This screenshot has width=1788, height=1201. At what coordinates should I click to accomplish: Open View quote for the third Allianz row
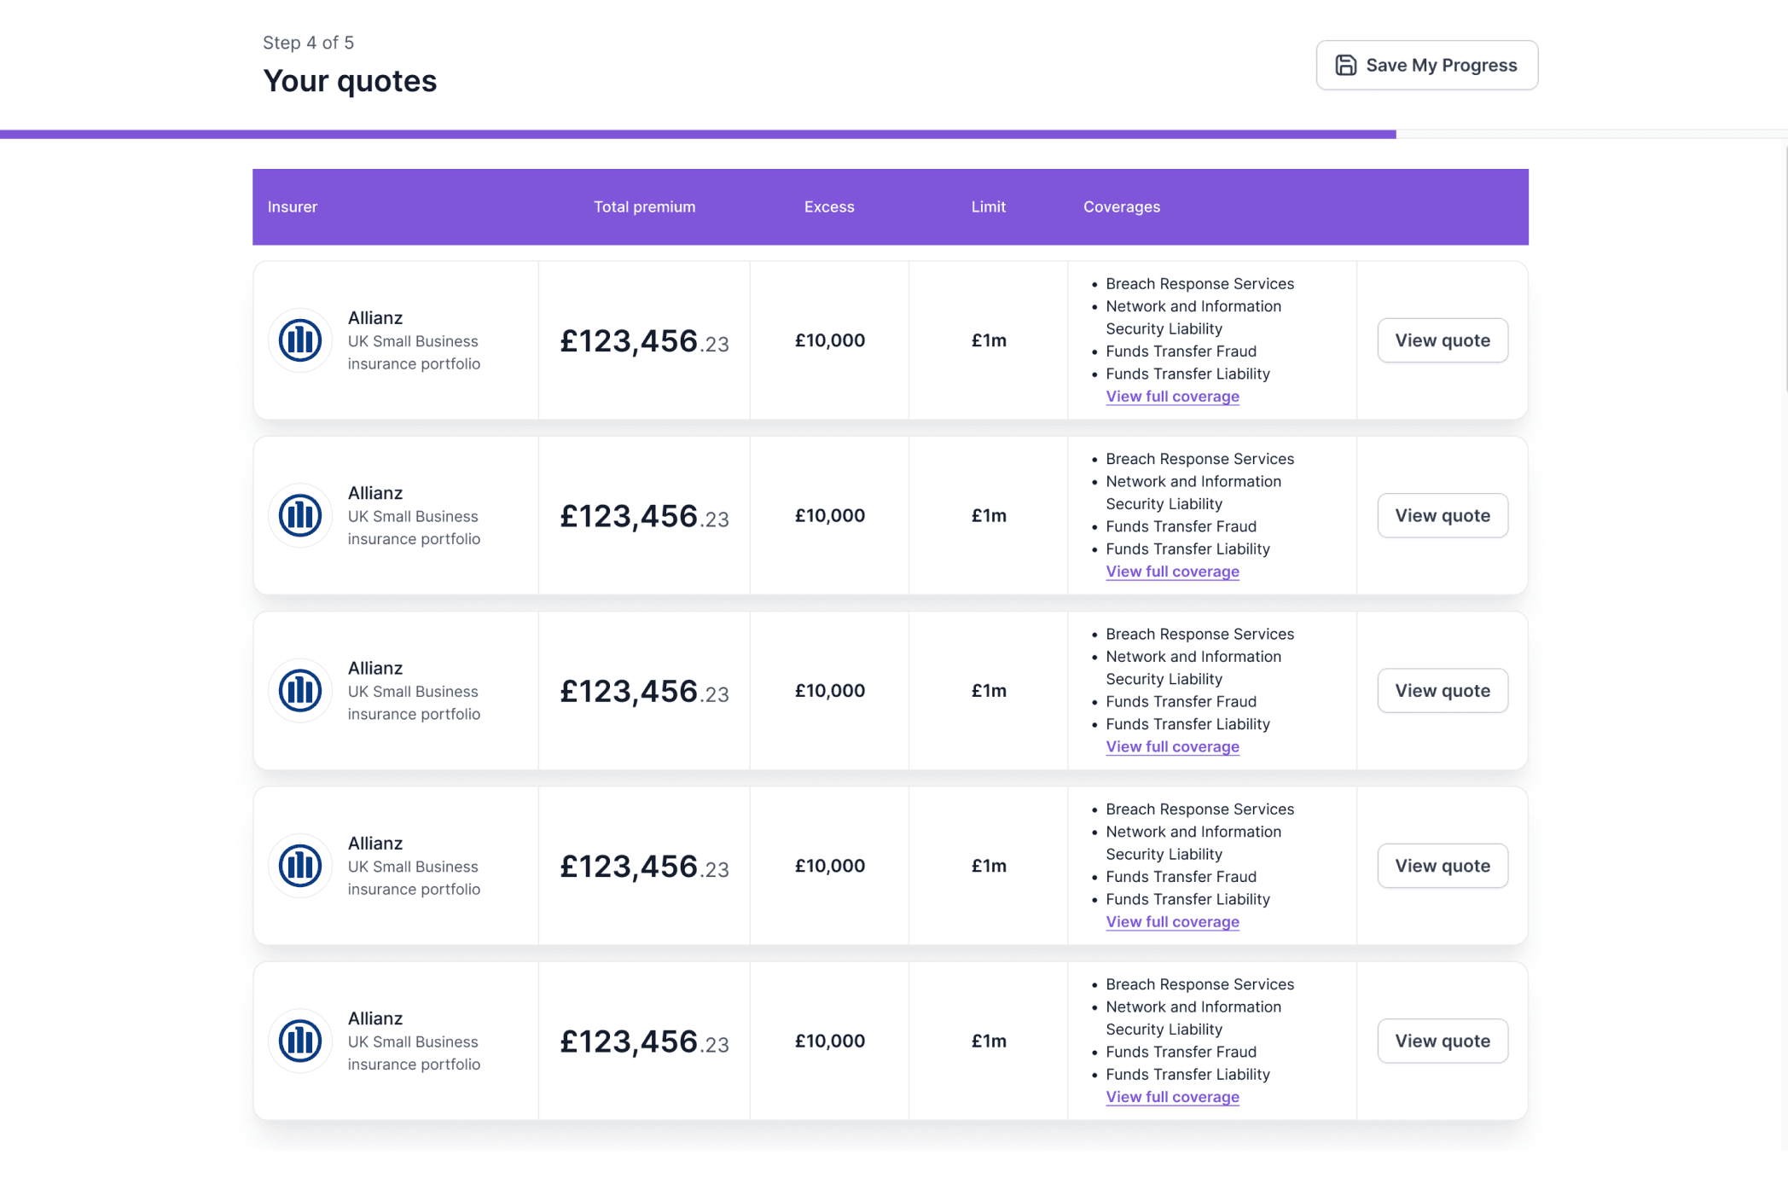click(x=1442, y=691)
